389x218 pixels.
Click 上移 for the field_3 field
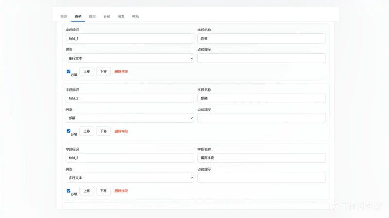pyautogui.click(x=87, y=191)
